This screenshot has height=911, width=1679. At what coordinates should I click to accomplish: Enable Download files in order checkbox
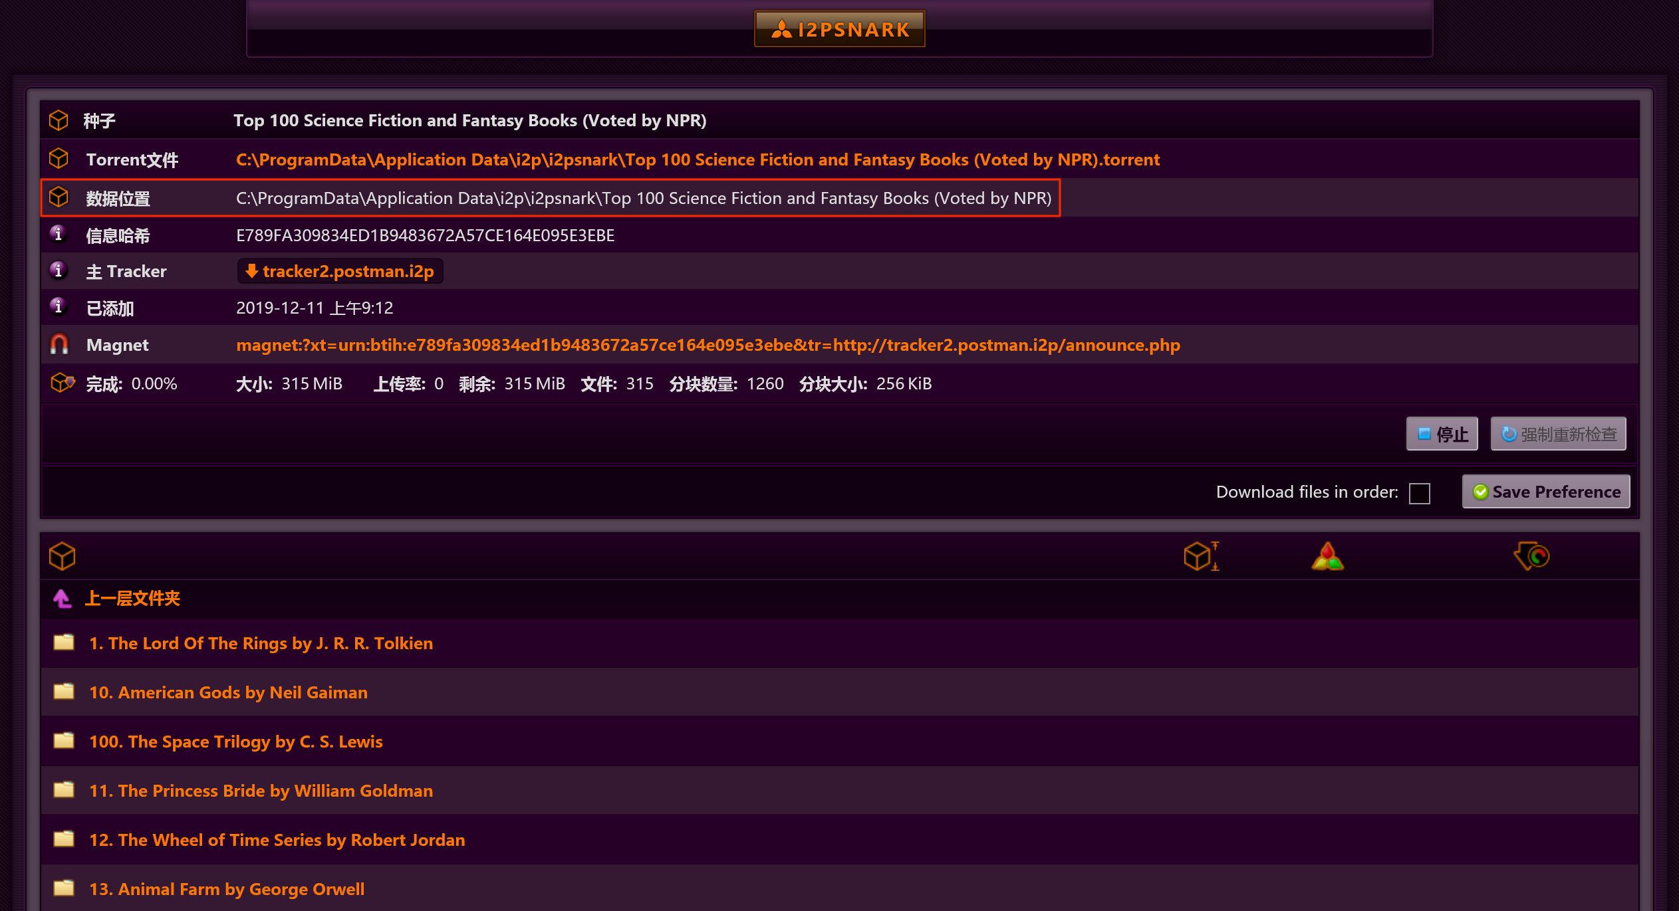(1419, 493)
